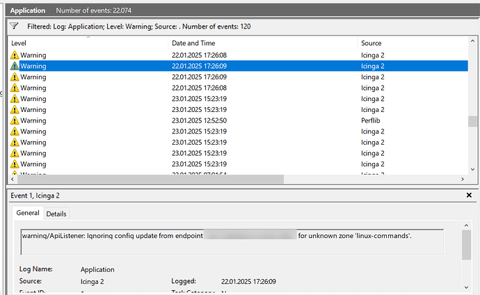480x295 pixels.
Task: Click the warning icon in the Perflib row
Action: (x=15, y=120)
